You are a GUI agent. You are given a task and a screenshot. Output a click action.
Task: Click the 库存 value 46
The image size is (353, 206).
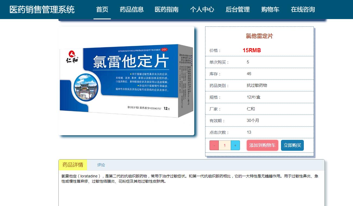(x=249, y=74)
